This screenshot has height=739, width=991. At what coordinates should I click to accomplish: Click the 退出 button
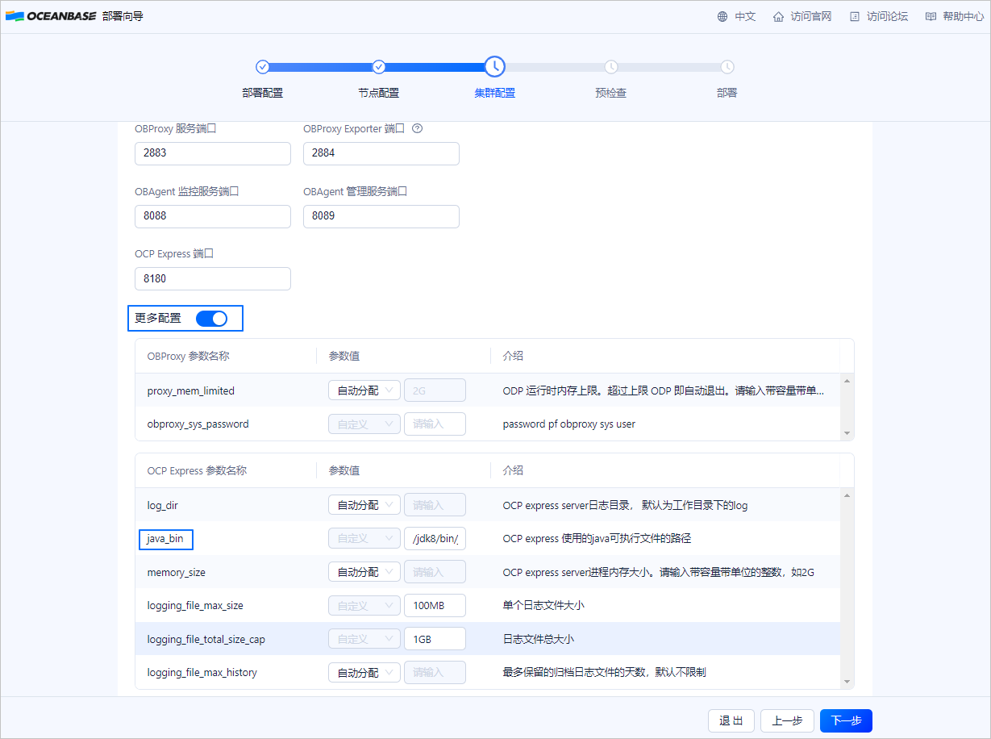coord(731,720)
